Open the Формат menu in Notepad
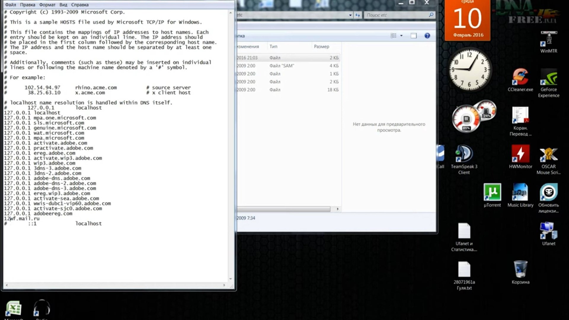 click(47, 5)
